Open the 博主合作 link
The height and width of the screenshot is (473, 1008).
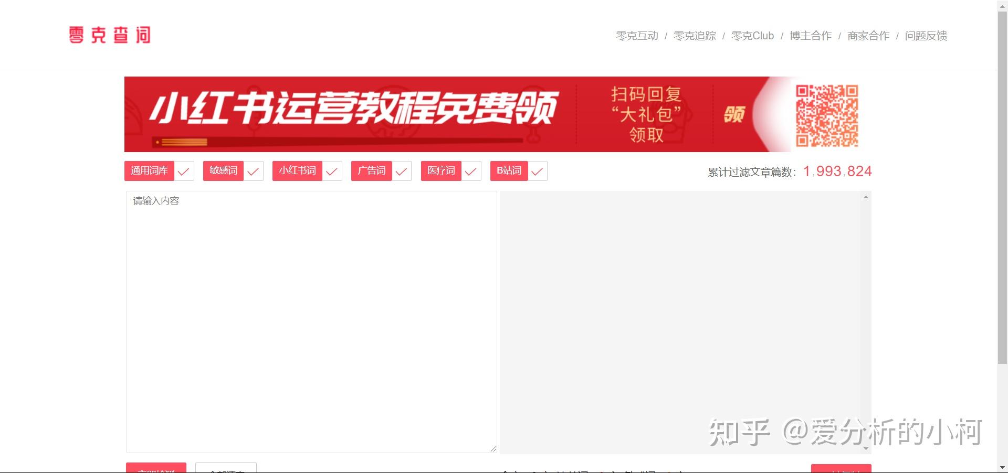(x=811, y=36)
